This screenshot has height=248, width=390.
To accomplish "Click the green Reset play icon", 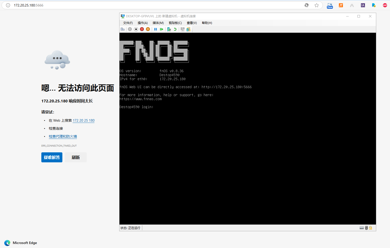I will click(x=162, y=29).
